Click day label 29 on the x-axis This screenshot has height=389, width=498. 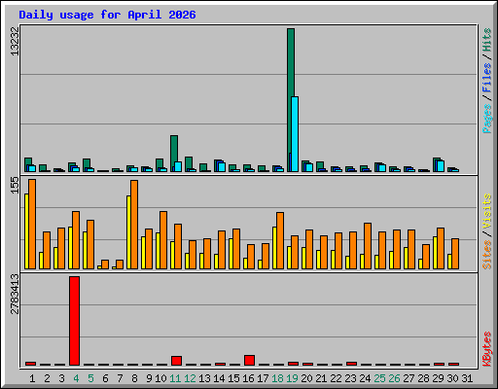[438, 378]
